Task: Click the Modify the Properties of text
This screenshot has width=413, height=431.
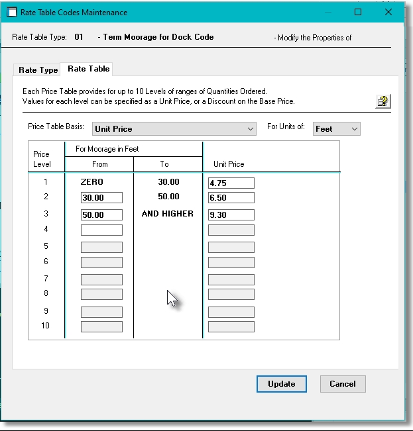Action: tap(314, 38)
